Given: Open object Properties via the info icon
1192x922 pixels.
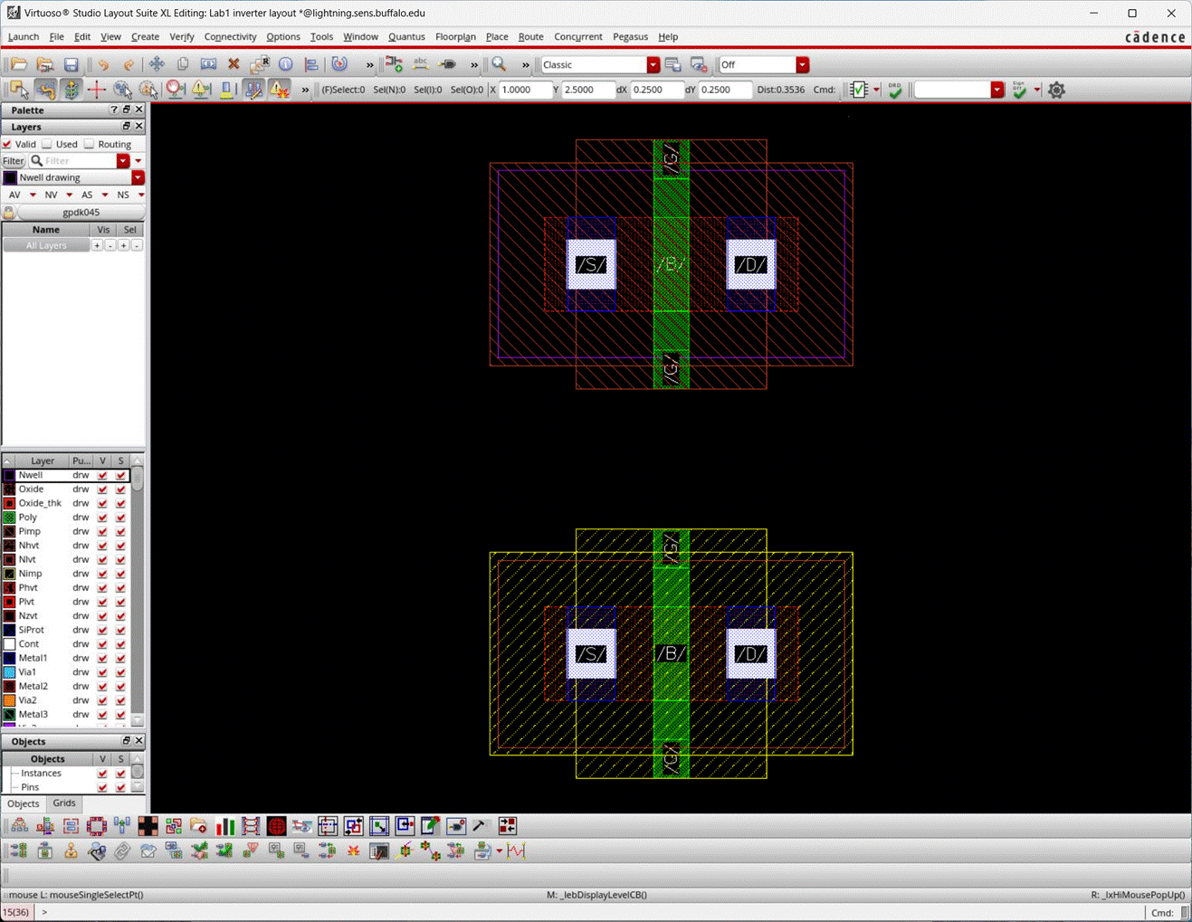Looking at the screenshot, I should [285, 65].
